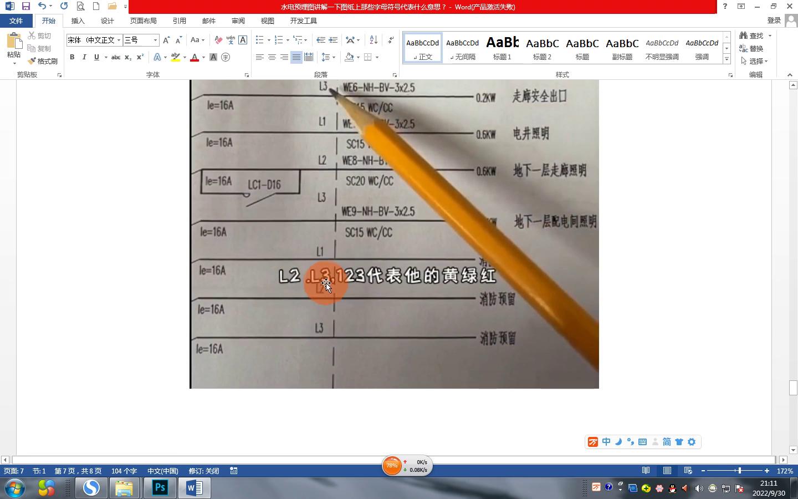Open the font name dropdown
Screen dimensions: 798x499
click(119, 40)
